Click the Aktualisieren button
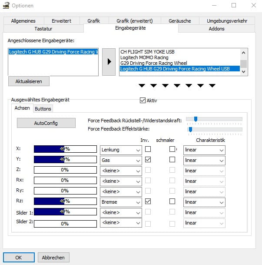The height and width of the screenshot is (265, 262). (29, 81)
